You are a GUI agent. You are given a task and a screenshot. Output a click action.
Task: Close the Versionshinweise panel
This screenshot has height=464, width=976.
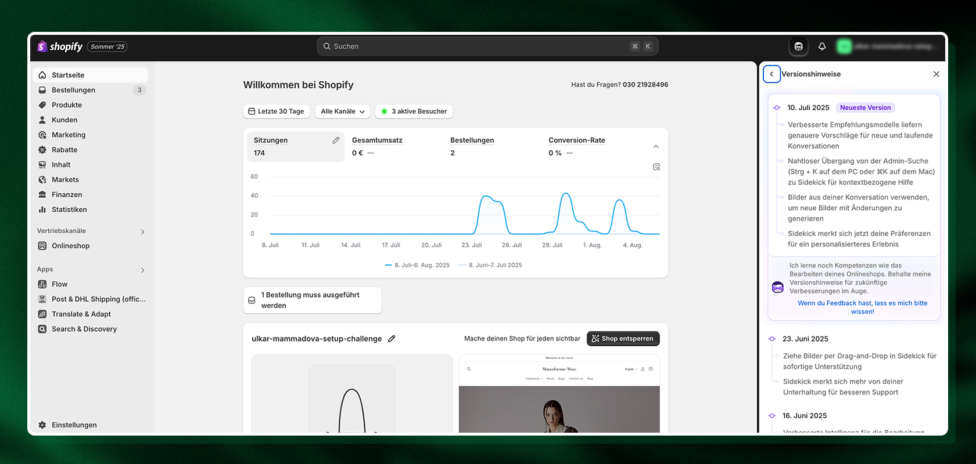[x=936, y=74]
